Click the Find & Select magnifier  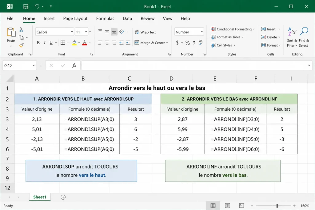coord(304,32)
